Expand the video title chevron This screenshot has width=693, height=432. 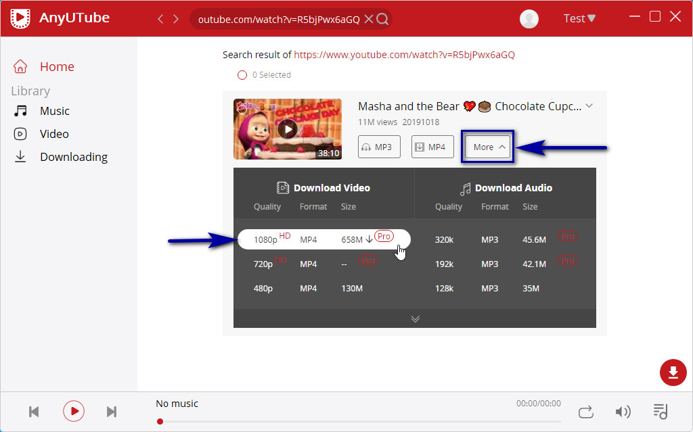[589, 106]
